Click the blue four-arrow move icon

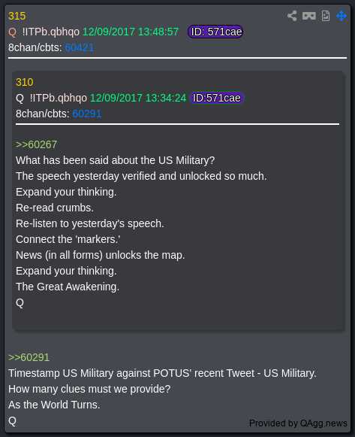click(341, 16)
